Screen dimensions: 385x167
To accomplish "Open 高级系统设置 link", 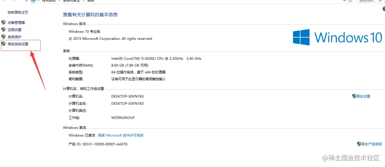I will tap(18, 44).
